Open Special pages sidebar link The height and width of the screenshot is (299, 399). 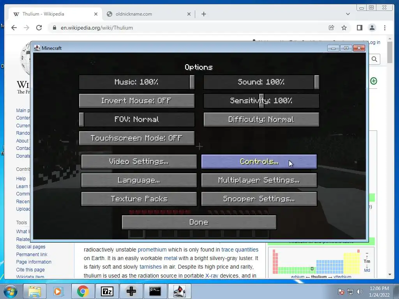click(x=31, y=246)
